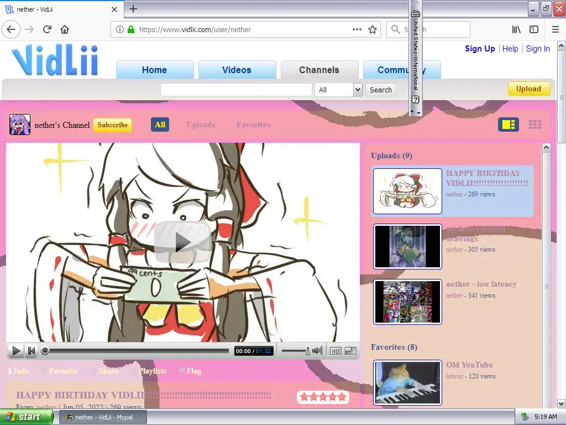Click the browser address bar
The image size is (566, 425).
pyautogui.click(x=245, y=30)
